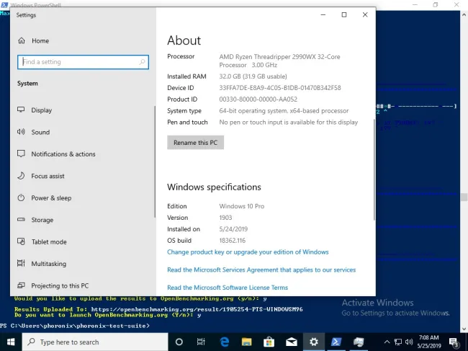Open Storage settings
Screen dimensions: 468x351
[x=35, y=220]
